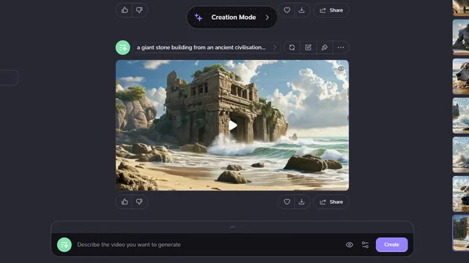Expand the prompt panel with the up chevron
Viewport: 469px width, 263px height.
(x=232, y=227)
